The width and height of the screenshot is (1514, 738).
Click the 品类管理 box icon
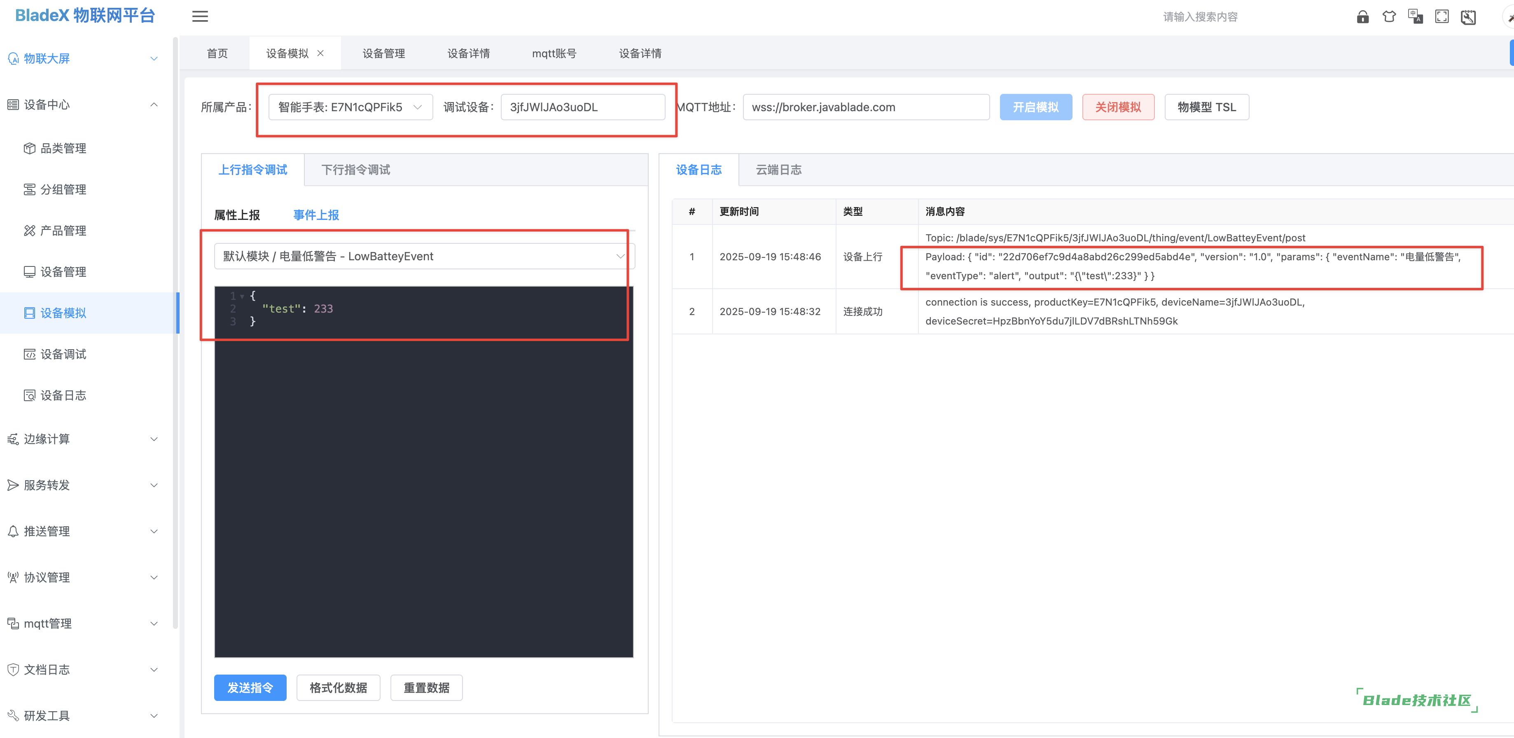coord(29,148)
